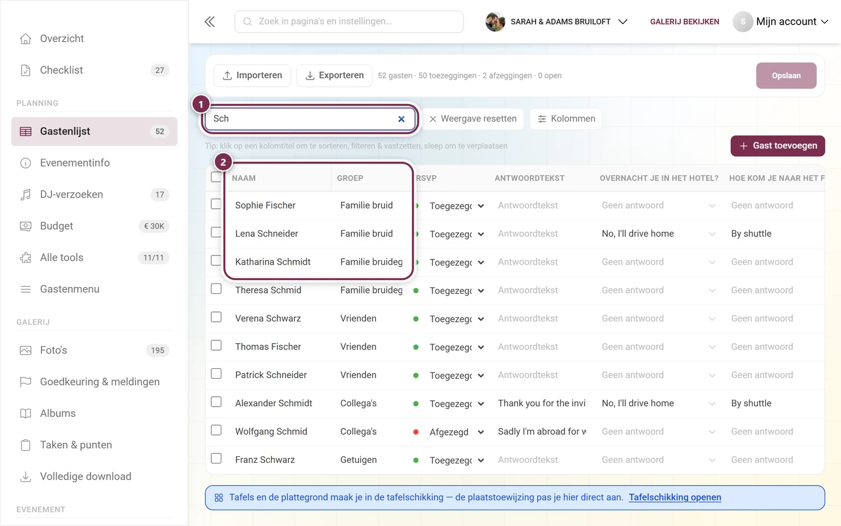The width and height of the screenshot is (841, 526).
Task: Tick the checkbox for Wolfgang Schmid
Action: [x=216, y=430]
